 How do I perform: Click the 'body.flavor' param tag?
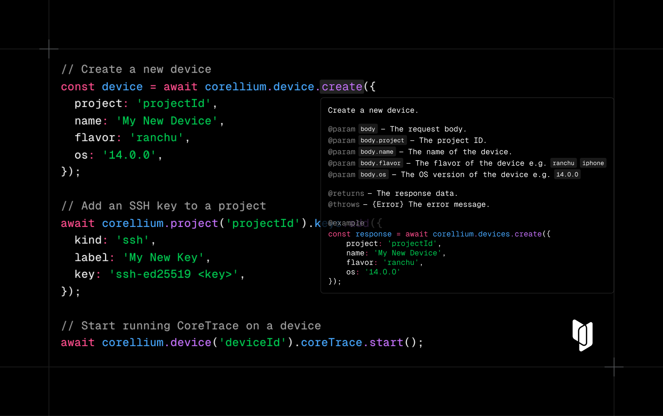pyautogui.click(x=380, y=163)
